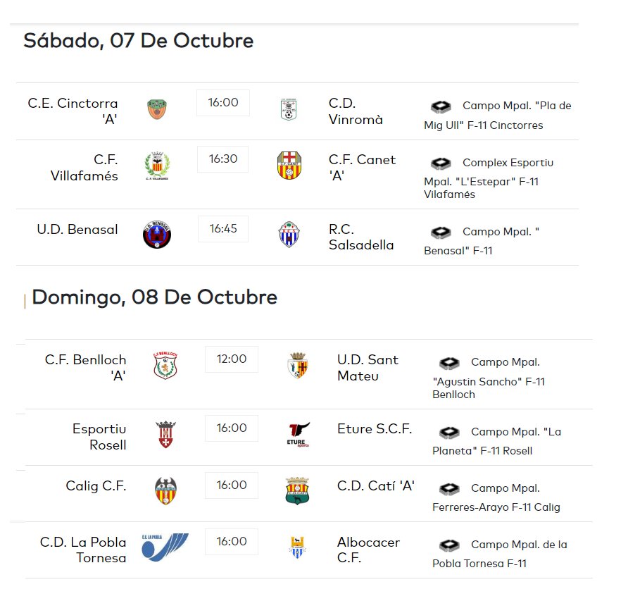Open the Eture S.C.F. team name link
This screenshot has height=613, width=628.
tap(375, 429)
